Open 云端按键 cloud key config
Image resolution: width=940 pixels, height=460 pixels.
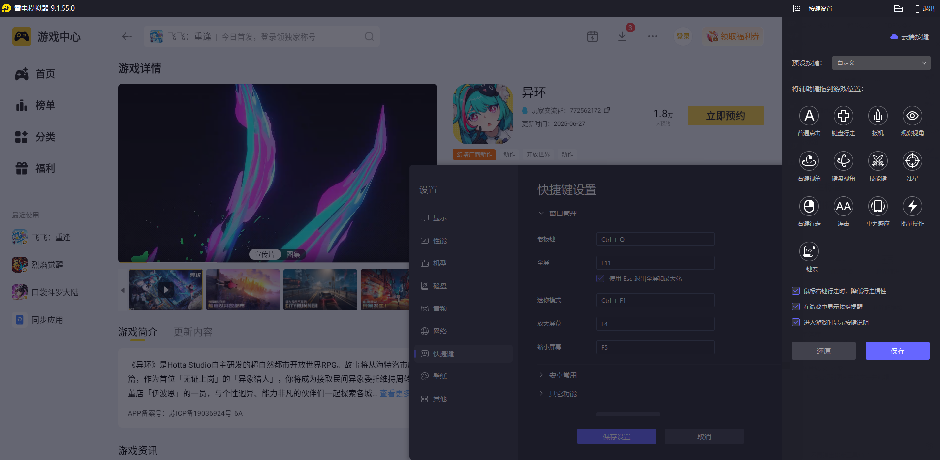(909, 36)
